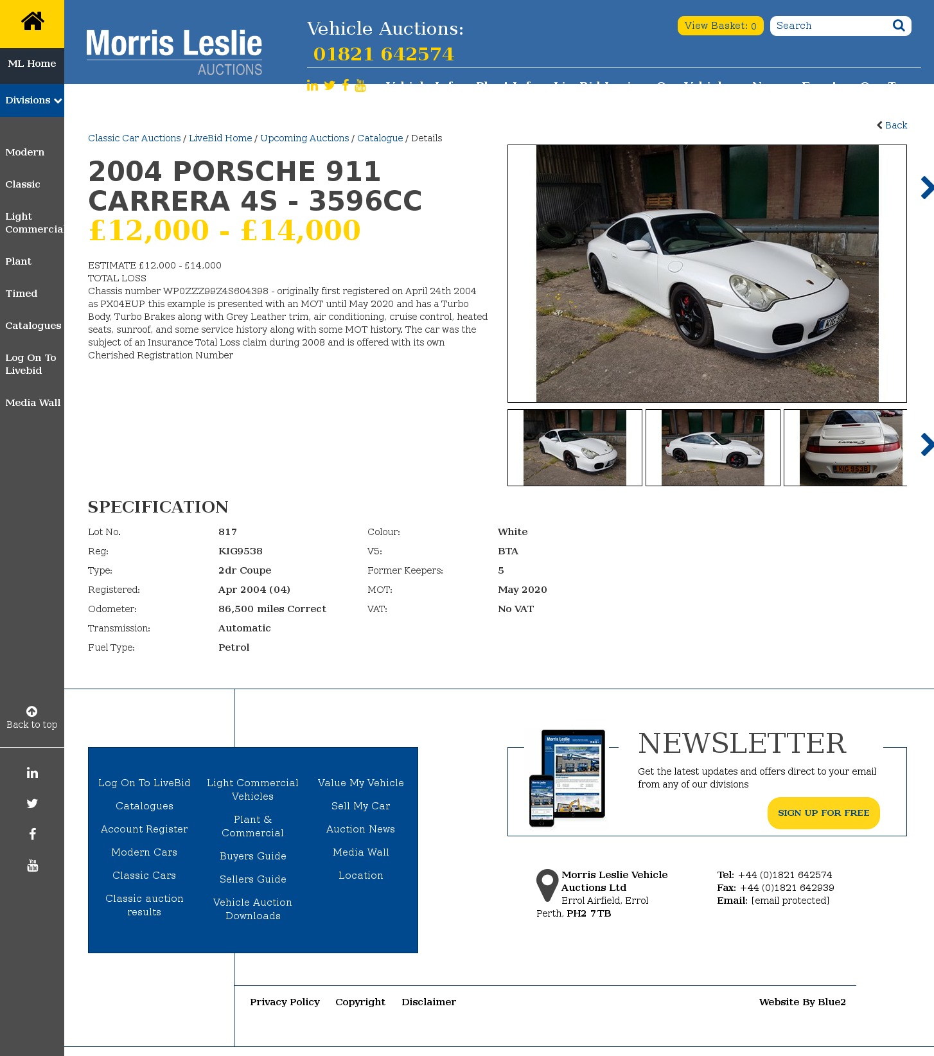The height and width of the screenshot is (1056, 934).
Task: Open Auction News footer link
Action: tap(361, 829)
